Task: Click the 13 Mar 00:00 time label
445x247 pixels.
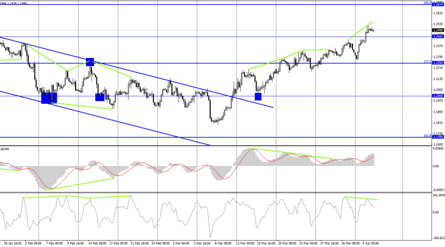Action: (x=245, y=244)
